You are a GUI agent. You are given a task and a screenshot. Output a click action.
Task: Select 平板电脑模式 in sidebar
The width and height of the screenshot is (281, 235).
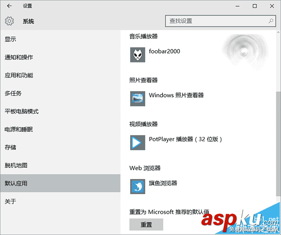[x=60, y=111]
